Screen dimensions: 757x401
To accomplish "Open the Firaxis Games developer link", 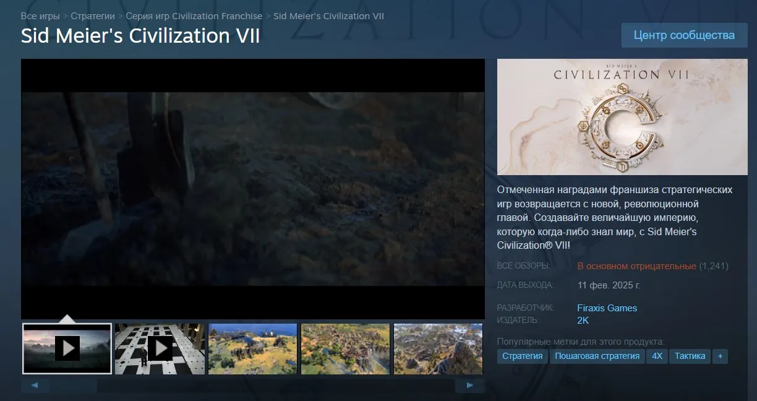I will pyautogui.click(x=607, y=308).
